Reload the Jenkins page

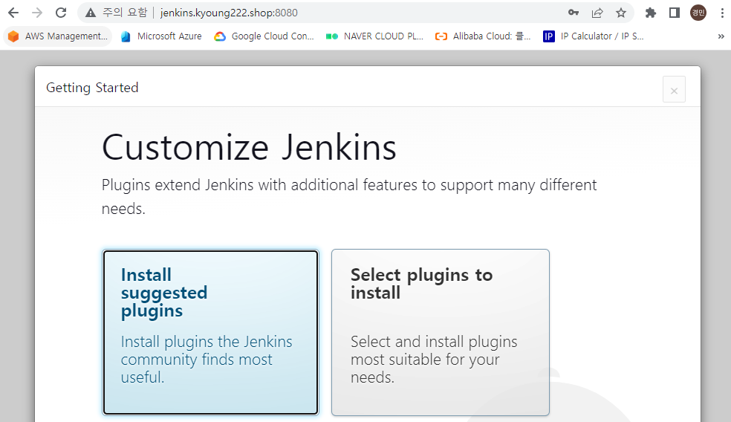[61, 13]
